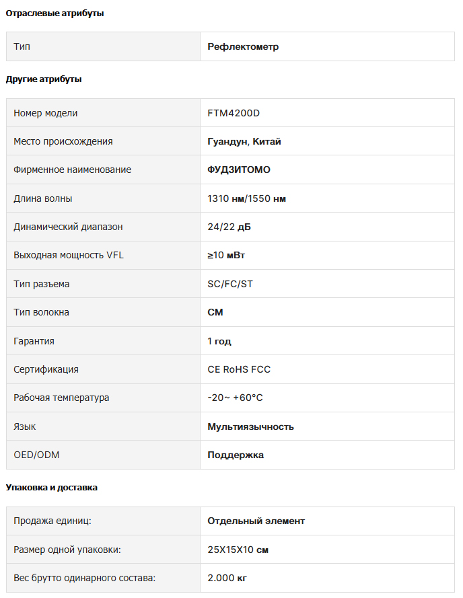Click the СМ fiber type value
463x598 pixels.
pyautogui.click(x=215, y=312)
